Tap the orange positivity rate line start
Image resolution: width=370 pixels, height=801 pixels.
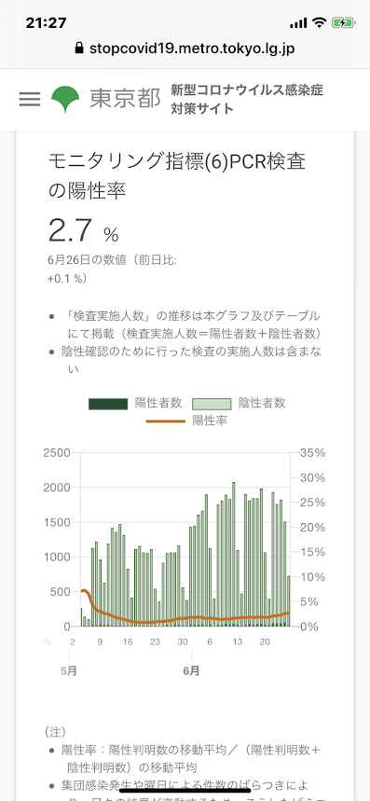(83, 590)
